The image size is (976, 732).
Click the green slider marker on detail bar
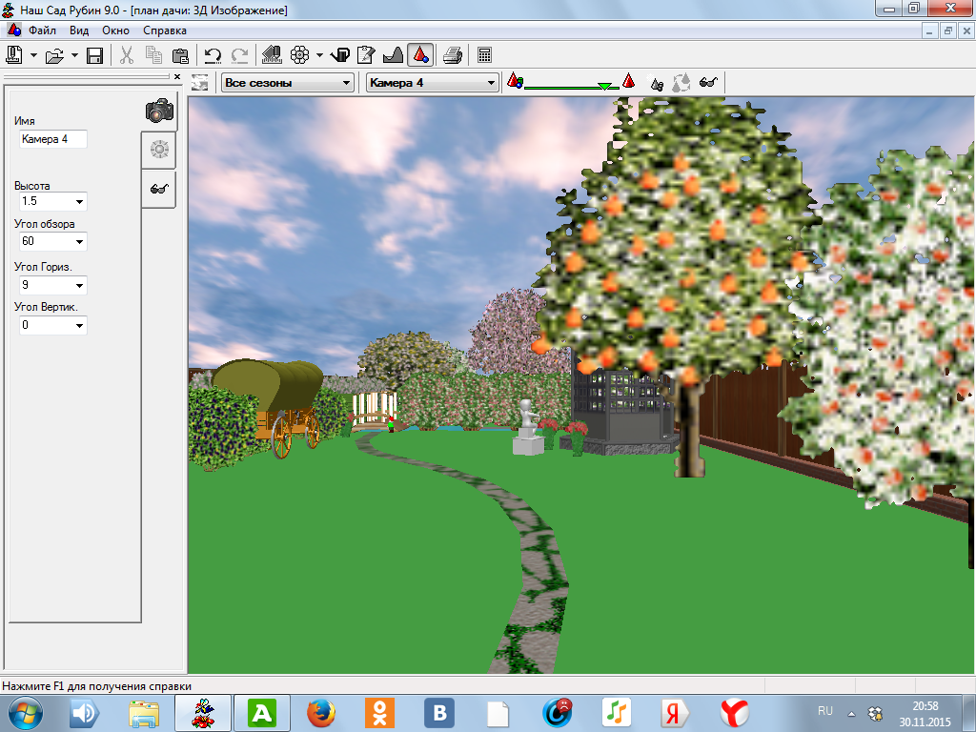[603, 87]
